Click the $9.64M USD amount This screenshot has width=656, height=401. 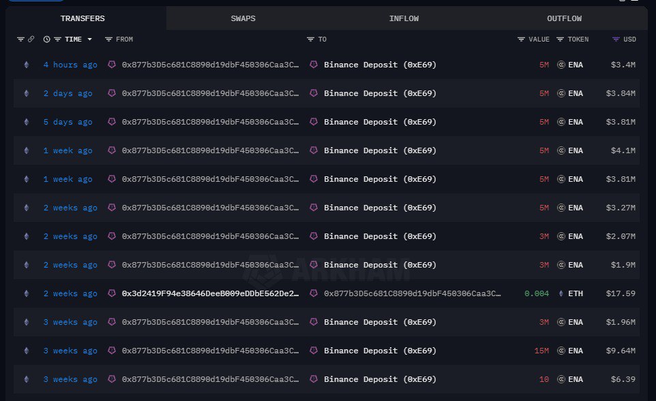coord(621,351)
